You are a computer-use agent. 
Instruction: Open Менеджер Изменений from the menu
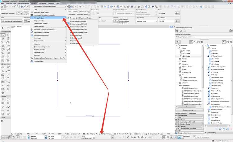coord(41,35)
